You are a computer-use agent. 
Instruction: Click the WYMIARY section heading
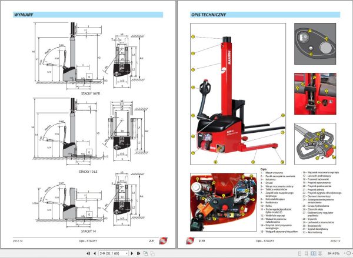(24, 15)
